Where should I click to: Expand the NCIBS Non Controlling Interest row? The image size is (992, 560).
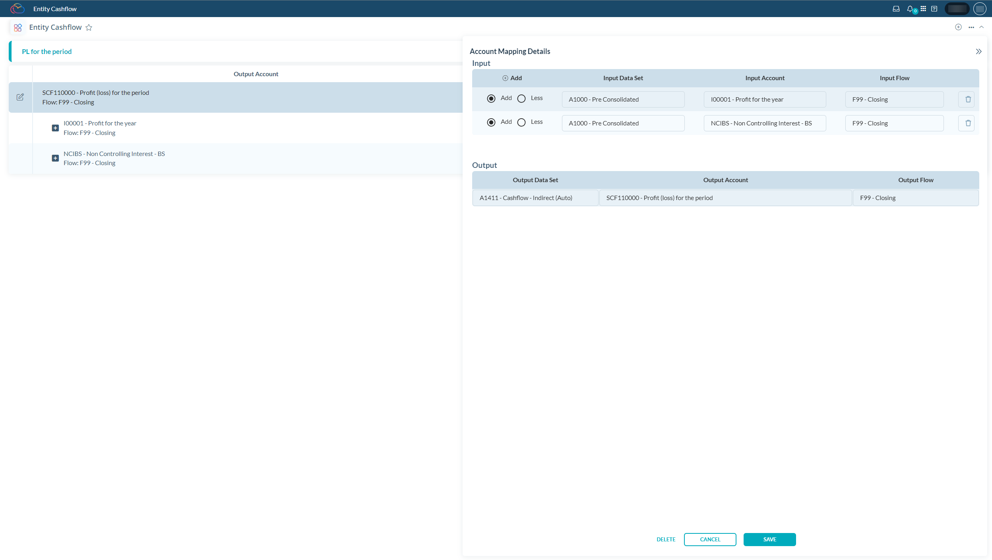click(x=55, y=158)
